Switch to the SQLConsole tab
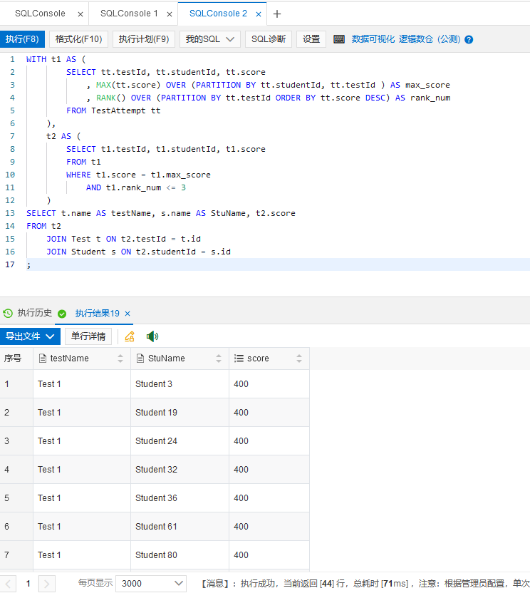530x593 pixels. point(40,14)
